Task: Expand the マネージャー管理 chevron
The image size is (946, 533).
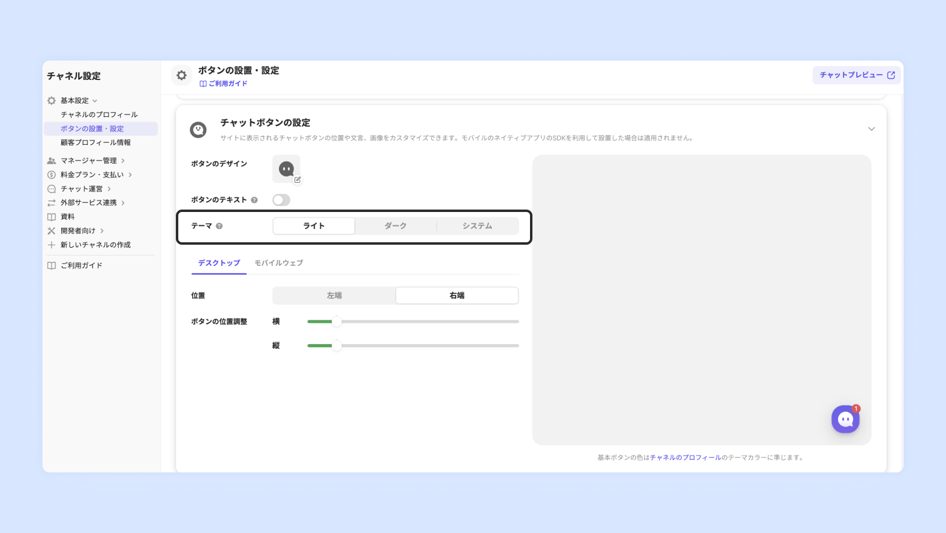Action: 123,161
